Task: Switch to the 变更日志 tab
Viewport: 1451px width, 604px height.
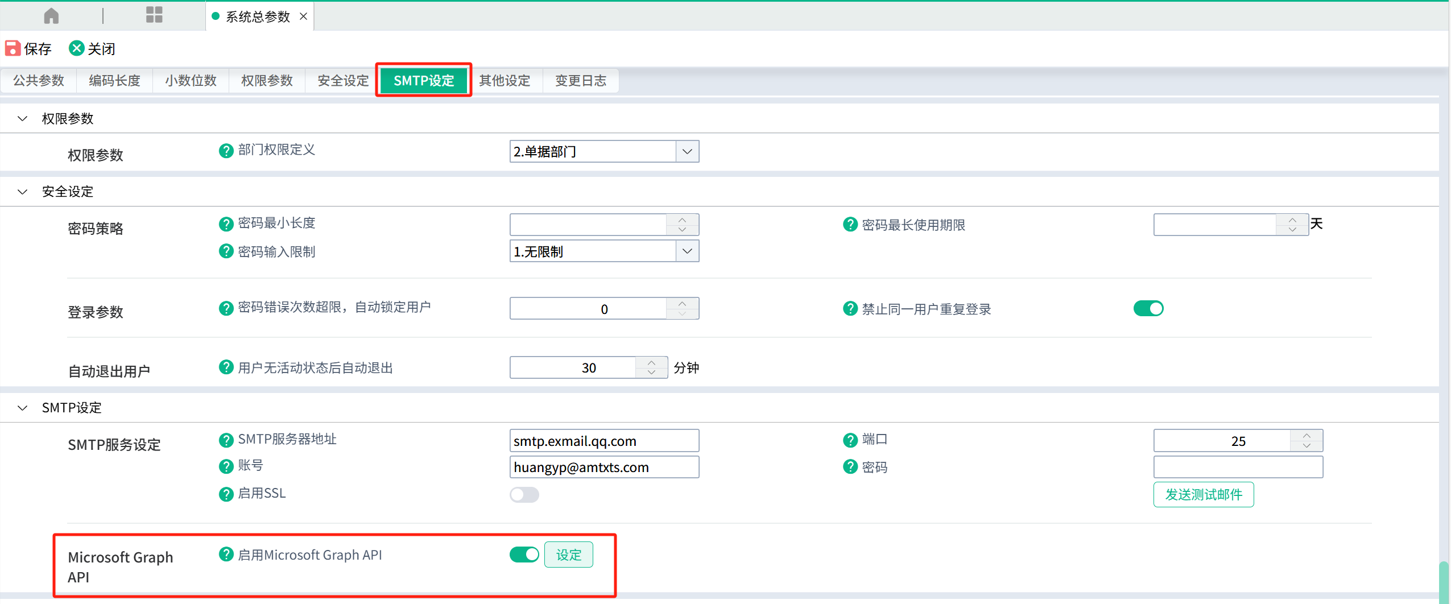Action: 580,81
